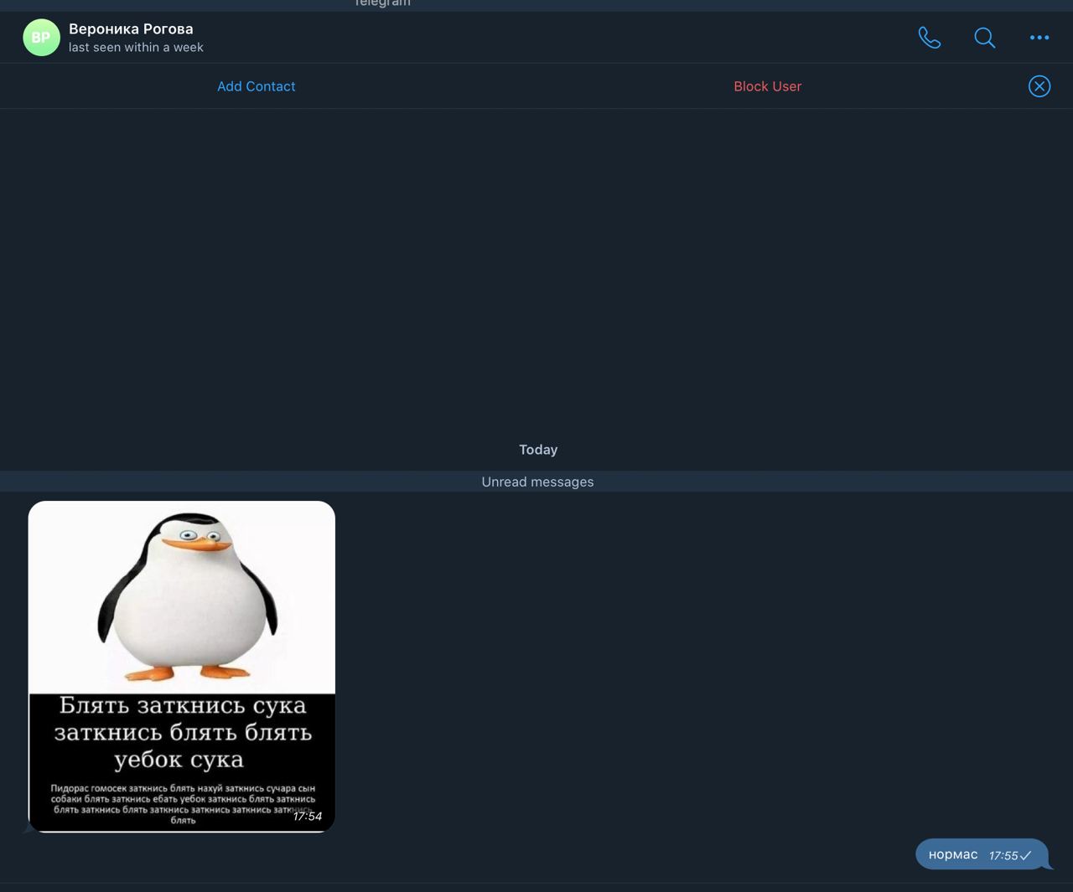Click the 'Today' date label
1073x892 pixels.
pyautogui.click(x=538, y=450)
